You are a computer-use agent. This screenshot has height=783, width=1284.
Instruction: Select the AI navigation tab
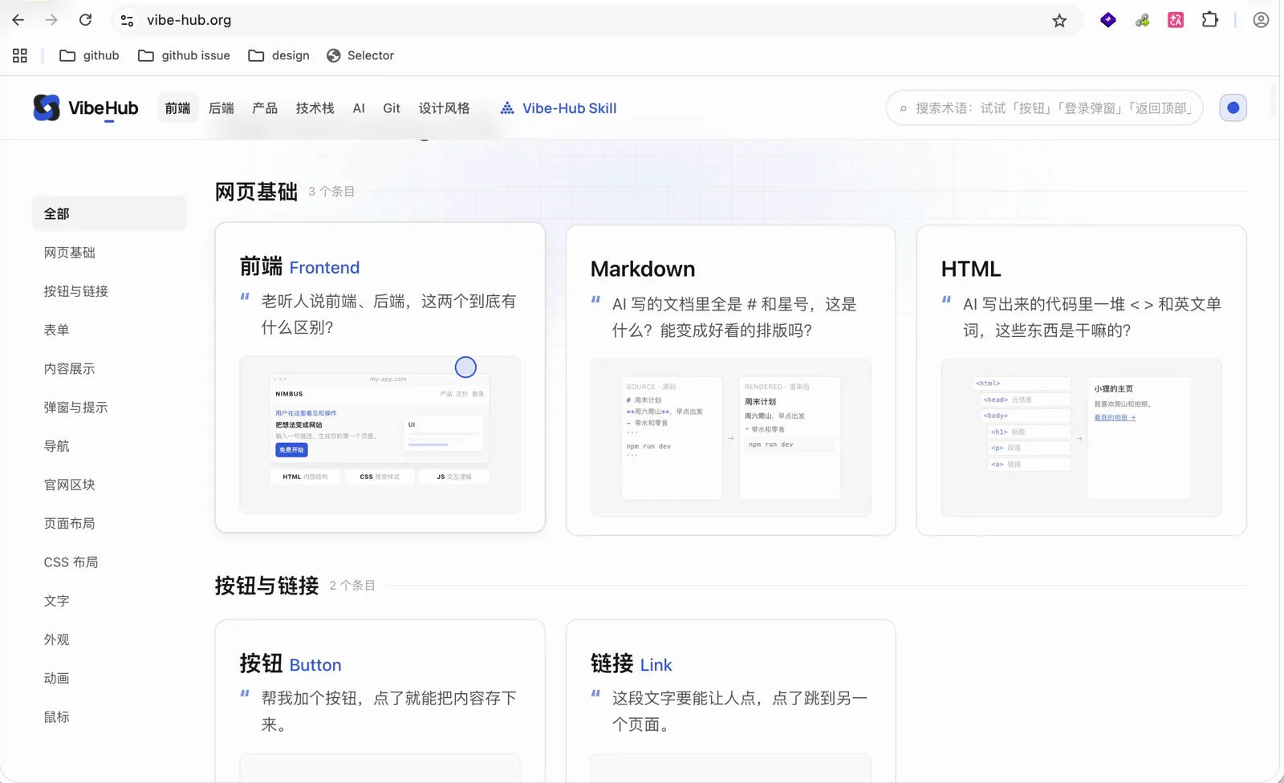[x=359, y=108]
